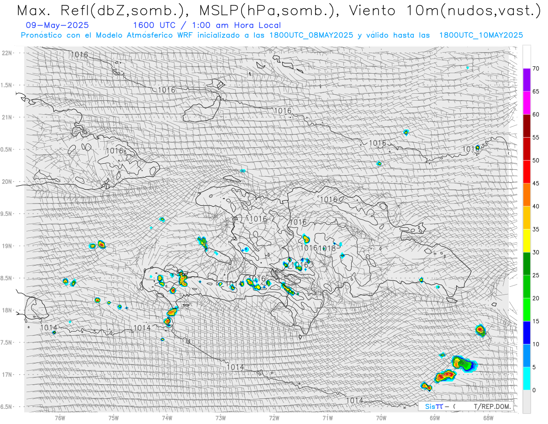
Task: Click the purple 65–70 dBZ colorbar segment
Action: tap(527, 80)
